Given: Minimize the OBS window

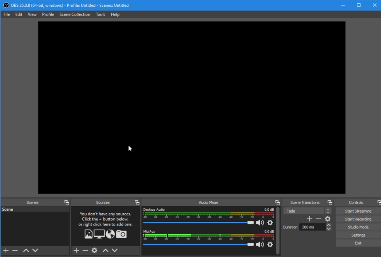Looking at the screenshot, I should [343, 5].
